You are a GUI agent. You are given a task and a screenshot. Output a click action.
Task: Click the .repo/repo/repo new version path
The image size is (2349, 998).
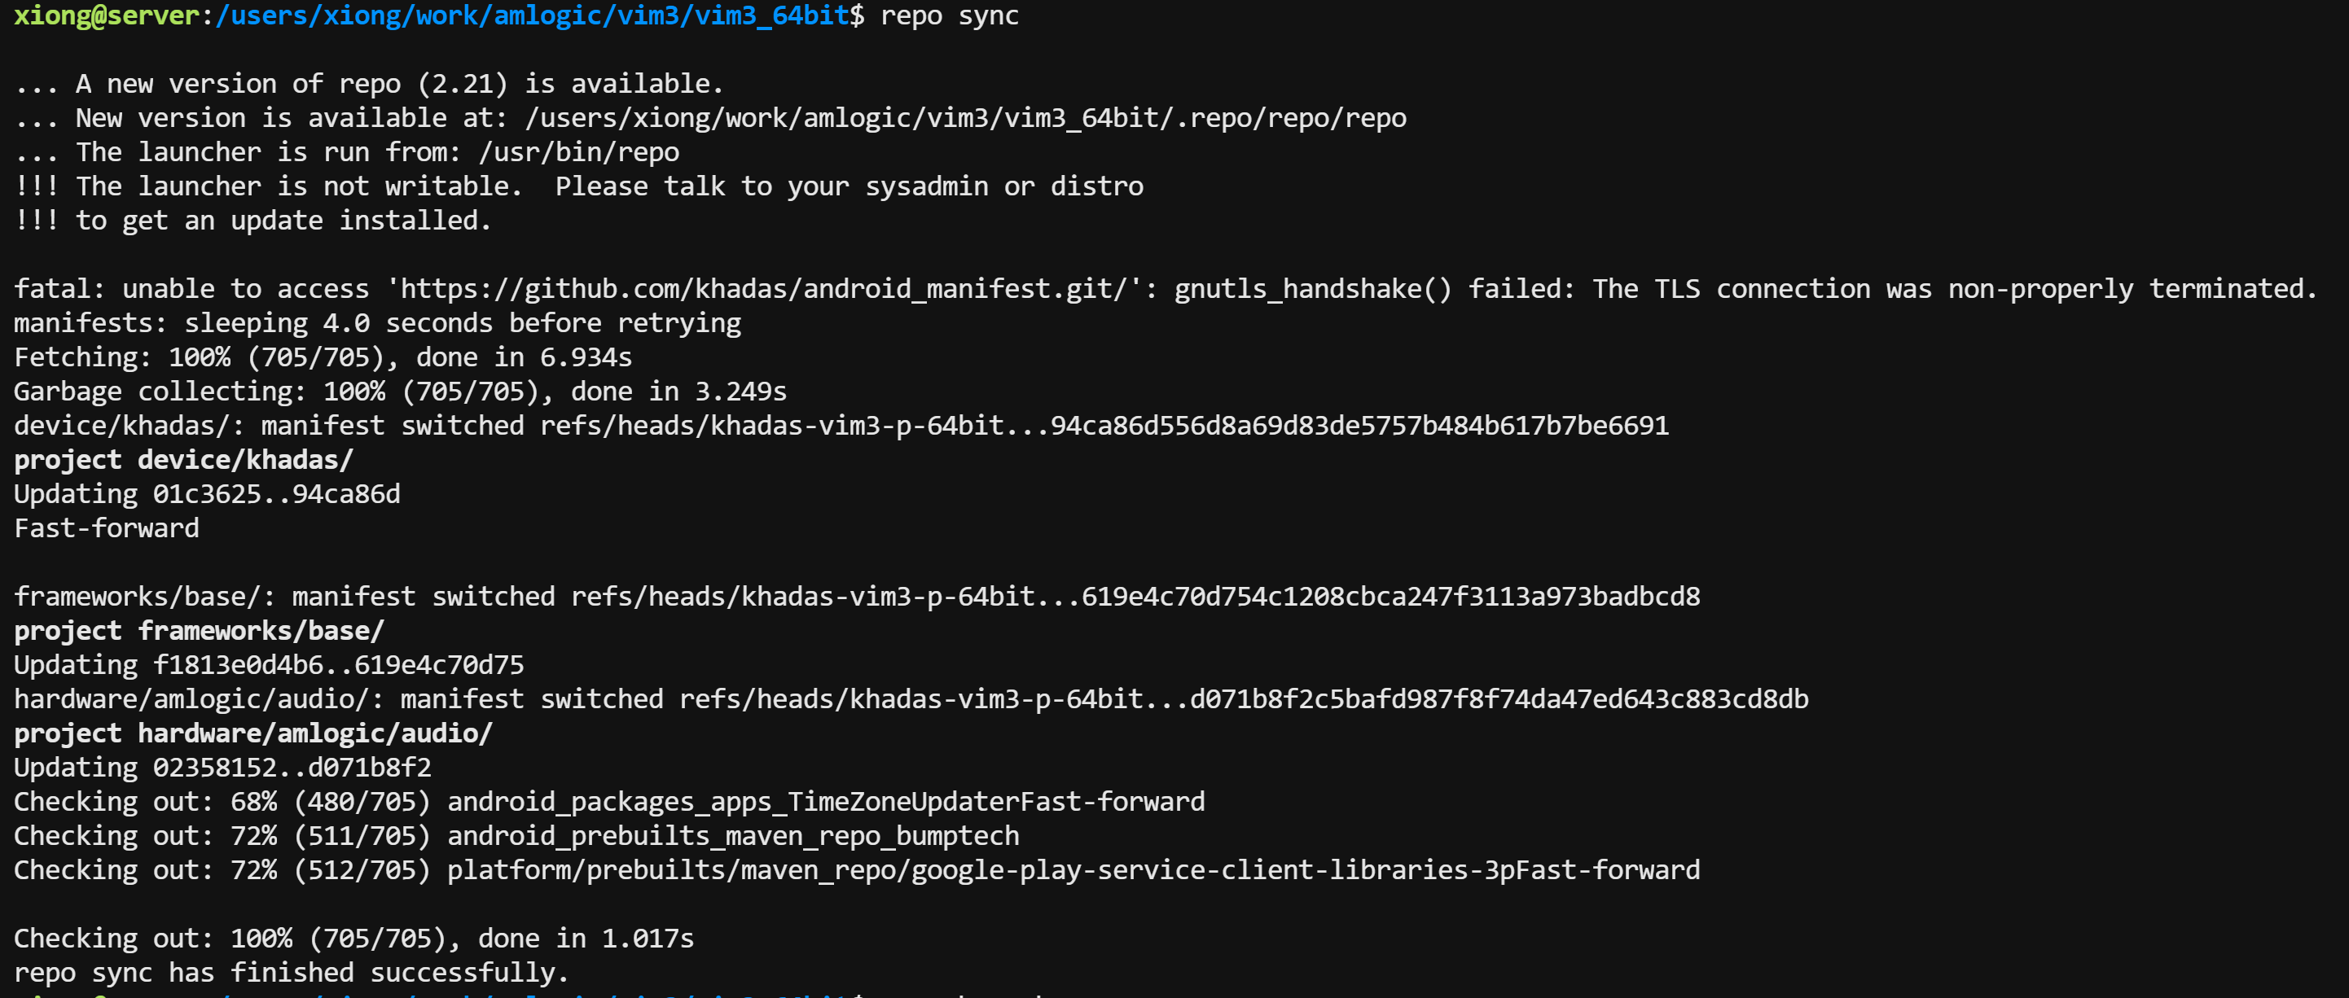(x=966, y=119)
